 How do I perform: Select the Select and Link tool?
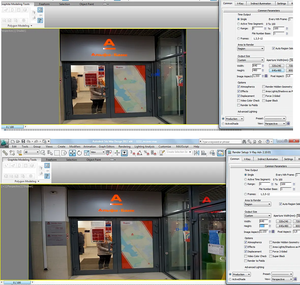click(x=5, y=153)
